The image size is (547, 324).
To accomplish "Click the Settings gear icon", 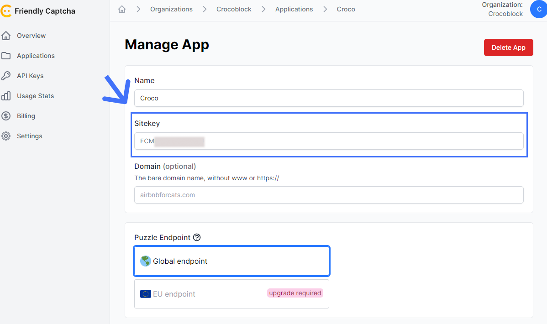I will (x=6, y=136).
